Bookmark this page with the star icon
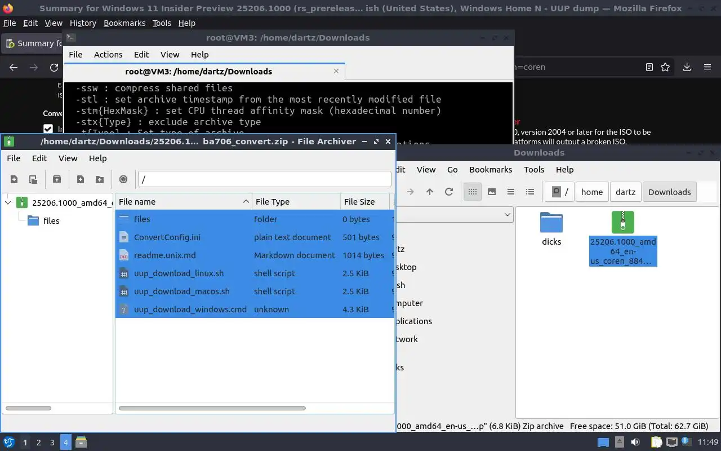This screenshot has height=451, width=721. [x=665, y=67]
